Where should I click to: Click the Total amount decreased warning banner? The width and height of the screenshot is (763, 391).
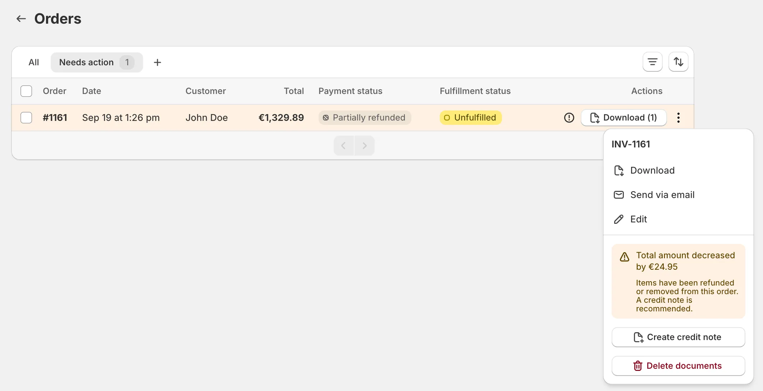click(678, 281)
